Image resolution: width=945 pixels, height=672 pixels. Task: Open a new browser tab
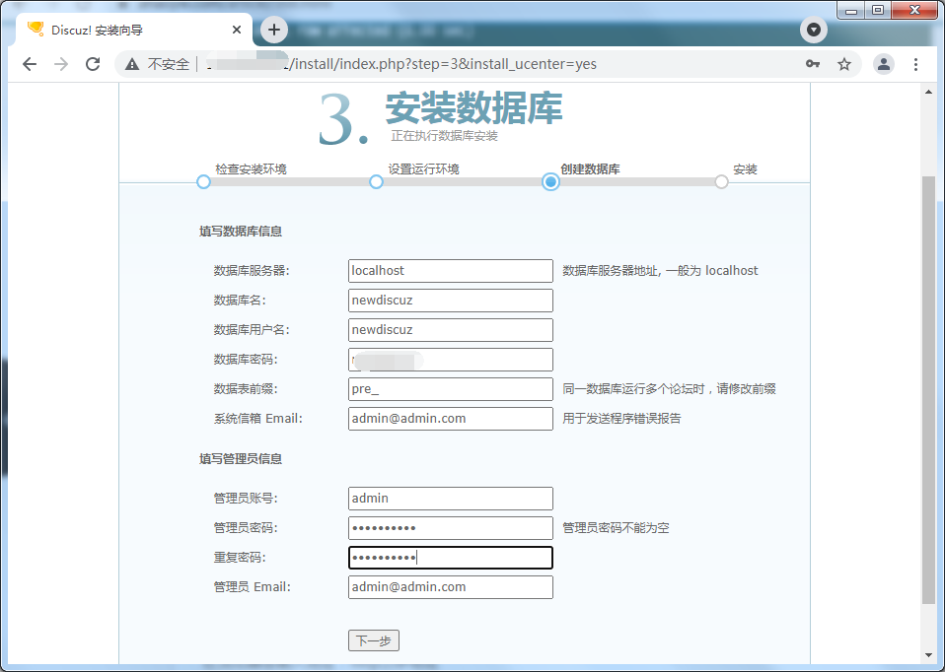click(x=274, y=30)
